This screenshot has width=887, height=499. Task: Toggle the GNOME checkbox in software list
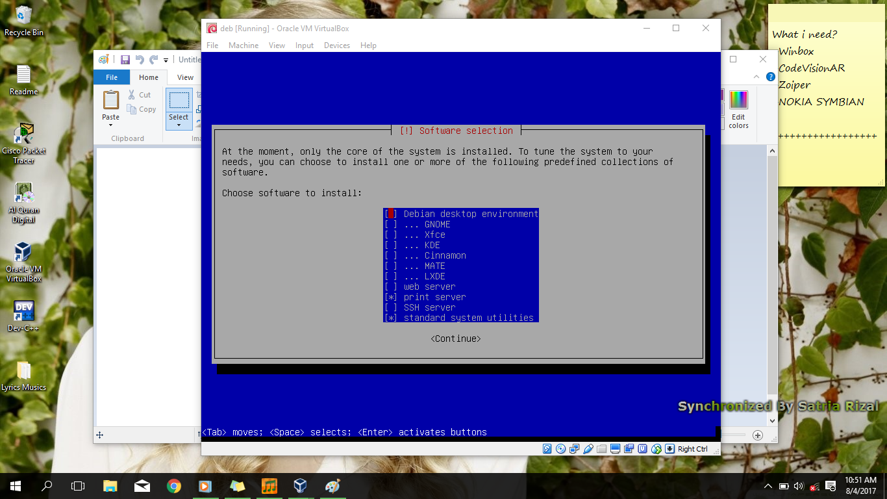coord(391,224)
